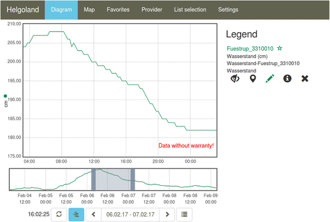Screen dimensions: 330x222
Task: Open List selection in navigation bar
Action: (190, 10)
